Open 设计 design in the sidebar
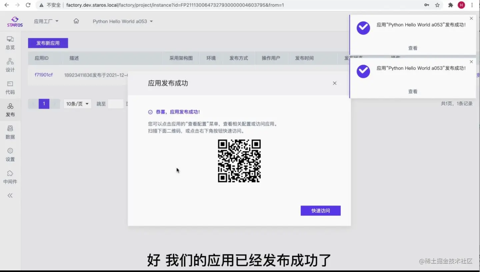Viewport: 480px width, 272px height. coord(10,65)
